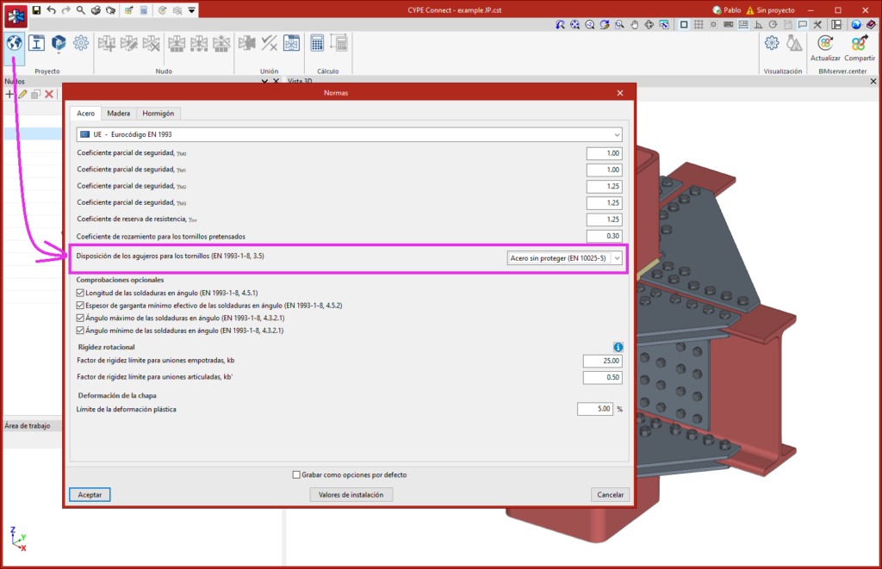The width and height of the screenshot is (882, 569).
Task: Click the Aceptar button
Action: (90, 495)
